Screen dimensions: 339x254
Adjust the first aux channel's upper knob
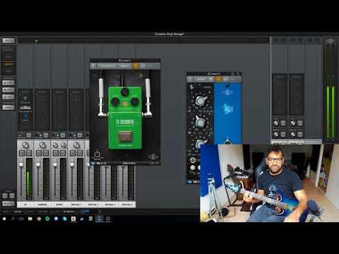(x=276, y=123)
